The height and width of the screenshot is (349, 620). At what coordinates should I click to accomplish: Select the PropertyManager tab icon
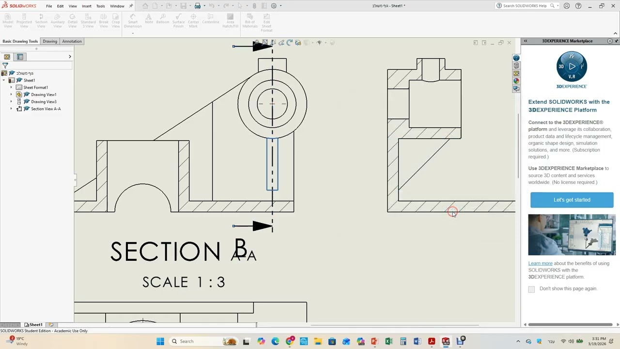point(20,57)
